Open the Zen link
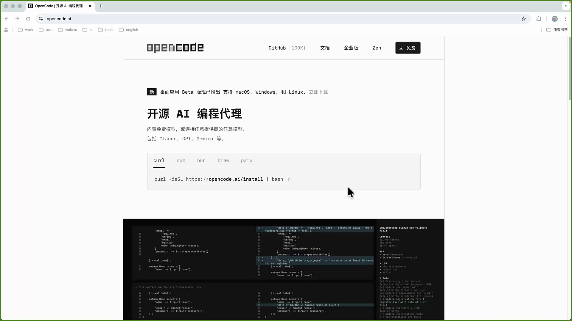The width and height of the screenshot is (572, 321). 377,48
